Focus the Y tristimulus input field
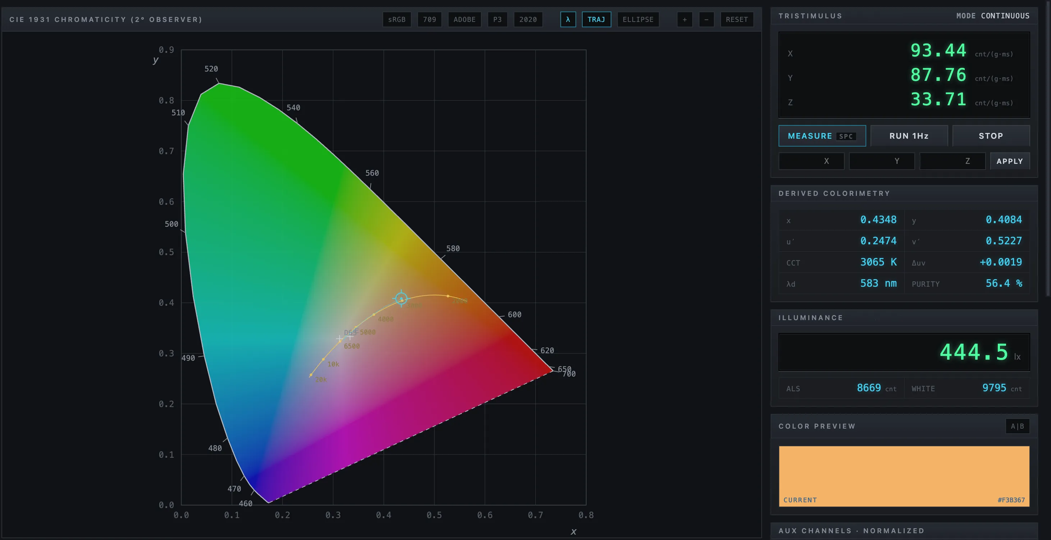1051x540 pixels. point(882,161)
